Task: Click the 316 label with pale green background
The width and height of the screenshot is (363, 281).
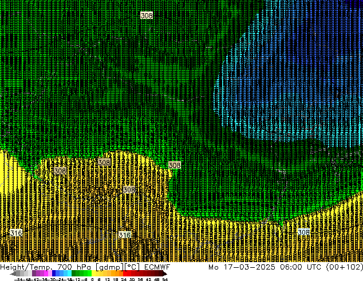Action: click(125, 235)
